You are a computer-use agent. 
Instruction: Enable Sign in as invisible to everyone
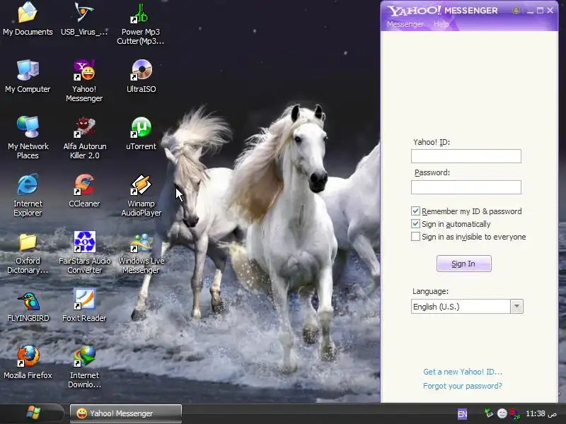coord(415,237)
